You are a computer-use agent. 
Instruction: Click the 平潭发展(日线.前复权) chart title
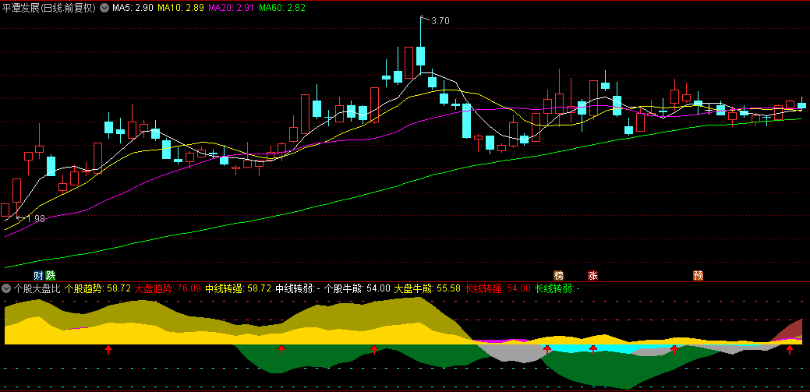[x=50, y=8]
